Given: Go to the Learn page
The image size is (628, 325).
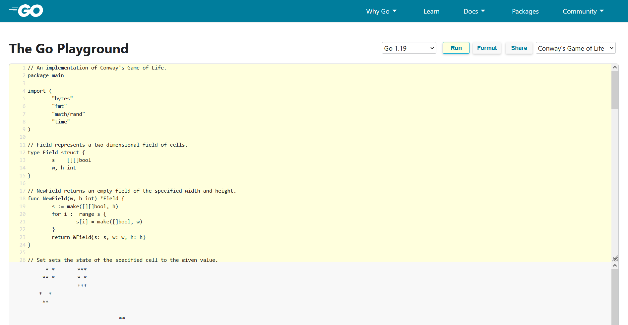Looking at the screenshot, I should pyautogui.click(x=431, y=11).
